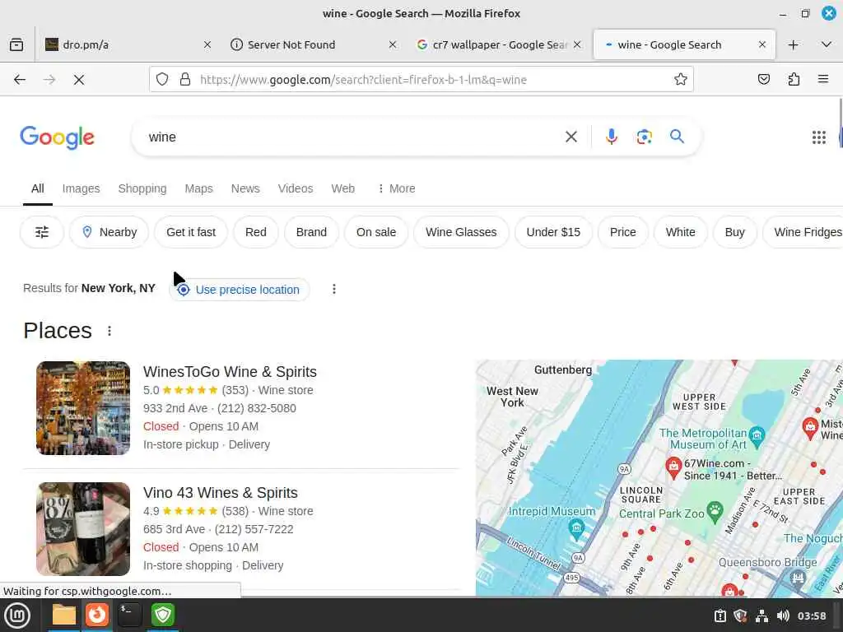This screenshot has width=843, height=632.
Task: Open the Terminal from the taskbar
Action: tap(129, 616)
